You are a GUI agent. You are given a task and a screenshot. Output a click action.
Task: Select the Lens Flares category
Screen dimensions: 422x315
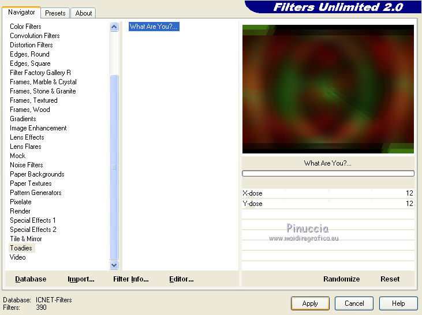[25, 147]
